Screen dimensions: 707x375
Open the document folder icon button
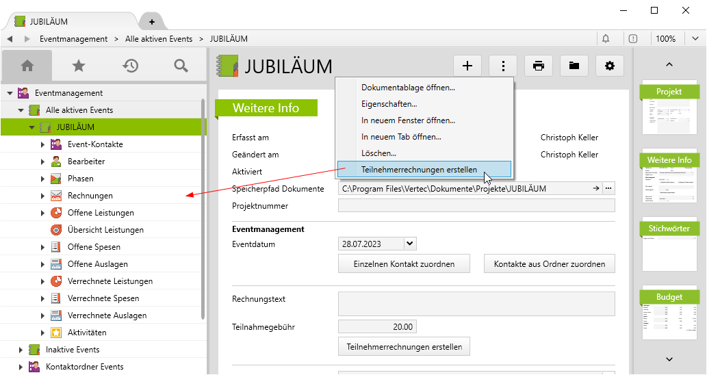point(574,66)
